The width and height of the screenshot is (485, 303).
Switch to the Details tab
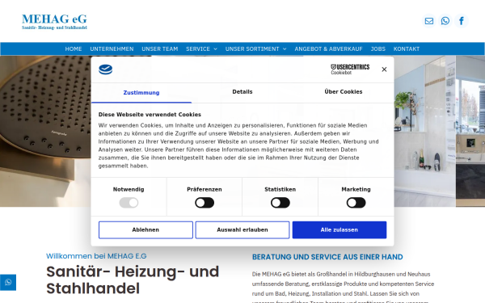pos(242,92)
